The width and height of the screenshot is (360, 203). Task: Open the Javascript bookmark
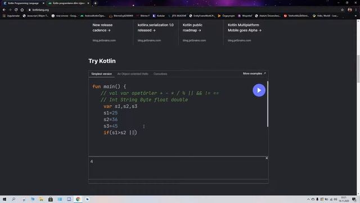[35, 16]
